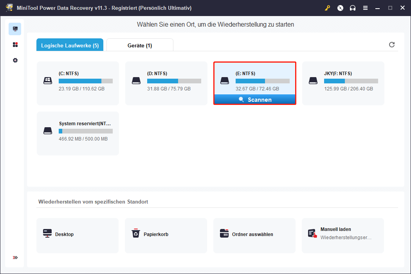Select the JKY(F: NTFS) drive
Screen dimensions: 411x274
(343, 80)
